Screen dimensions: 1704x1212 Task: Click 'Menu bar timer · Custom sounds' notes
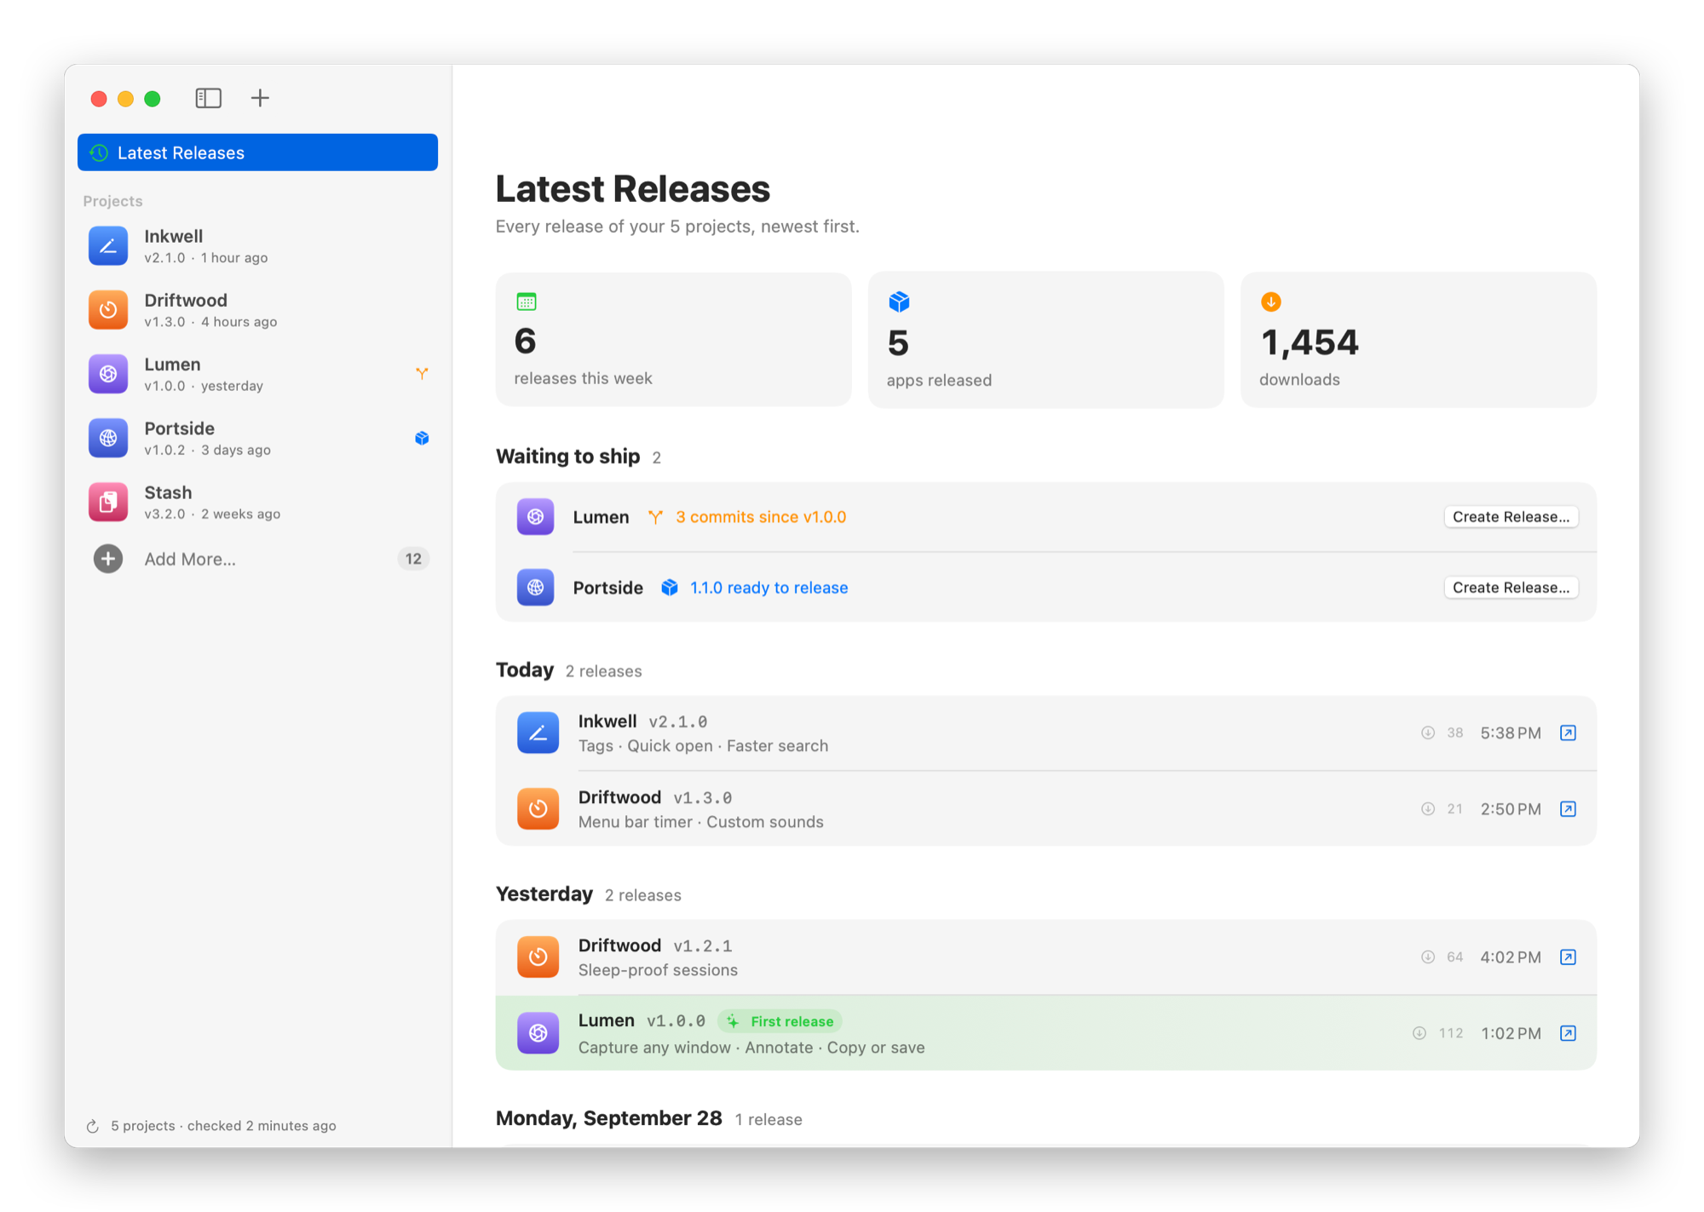pyautogui.click(x=700, y=822)
